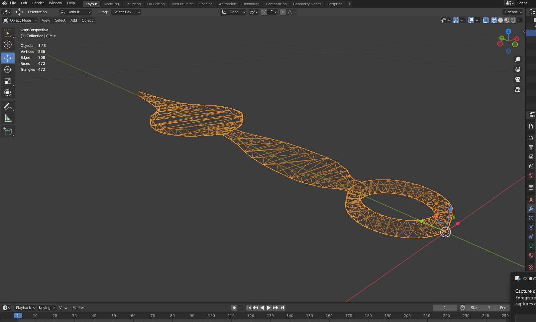536x322 pixels.
Task: Switch to material preview shading
Action: pyautogui.click(x=507, y=20)
